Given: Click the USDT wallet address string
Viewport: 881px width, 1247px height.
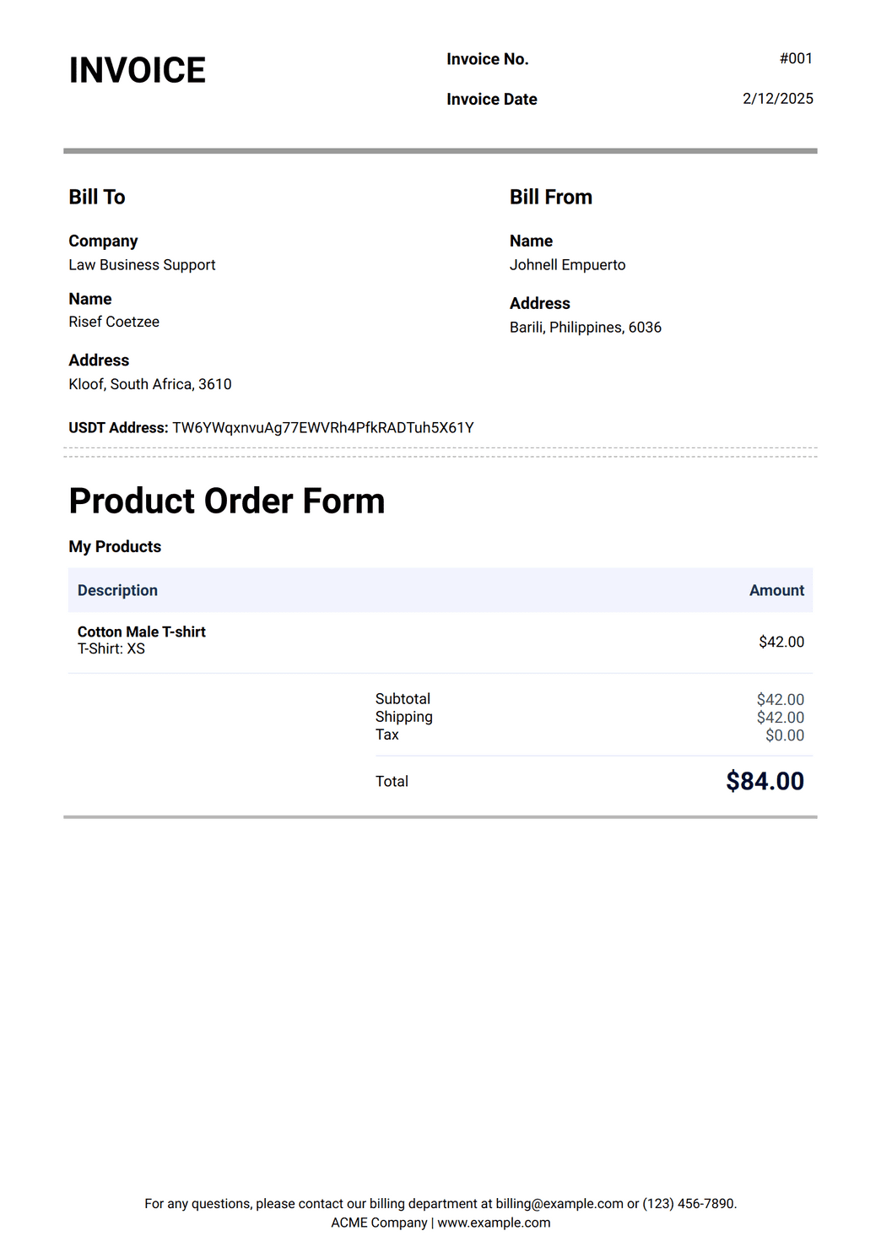Looking at the screenshot, I should pos(323,428).
